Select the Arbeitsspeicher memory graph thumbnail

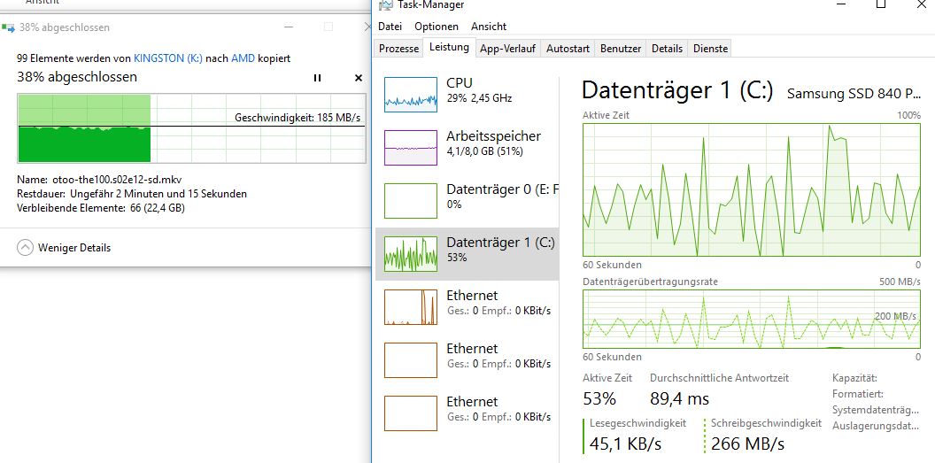tap(411, 147)
